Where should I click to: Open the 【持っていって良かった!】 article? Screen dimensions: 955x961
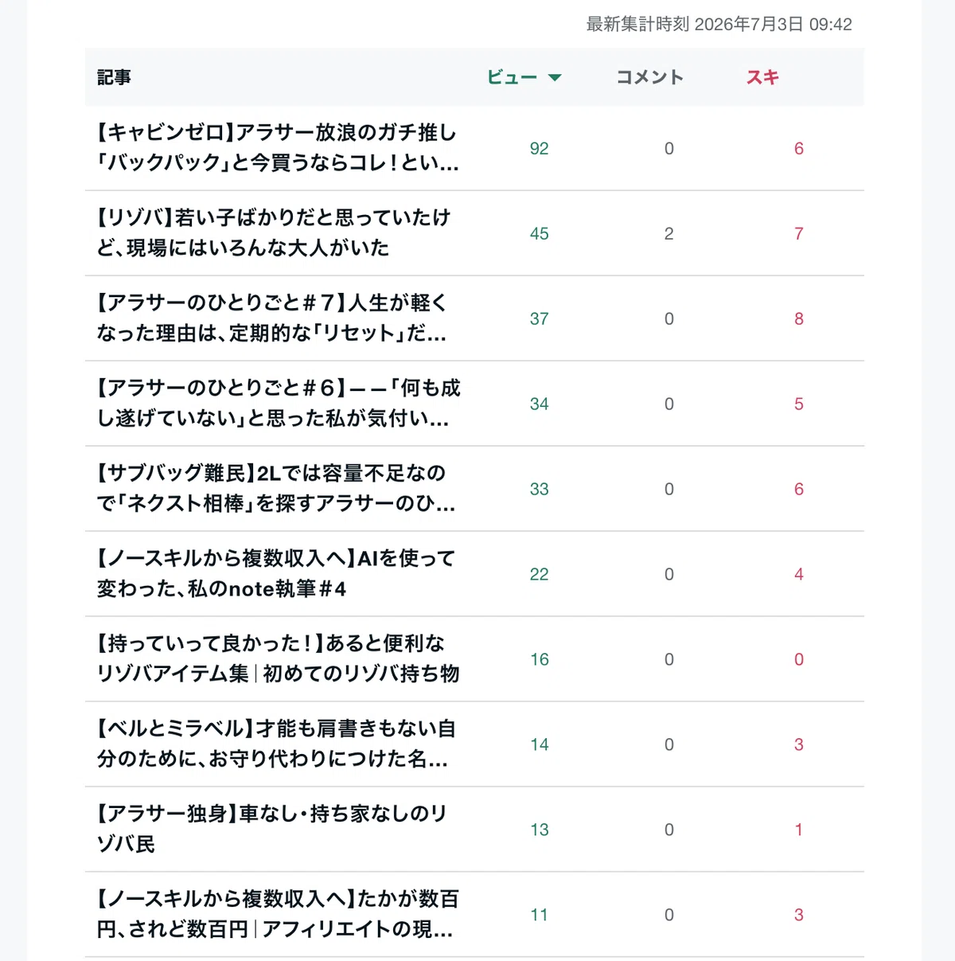point(278,658)
